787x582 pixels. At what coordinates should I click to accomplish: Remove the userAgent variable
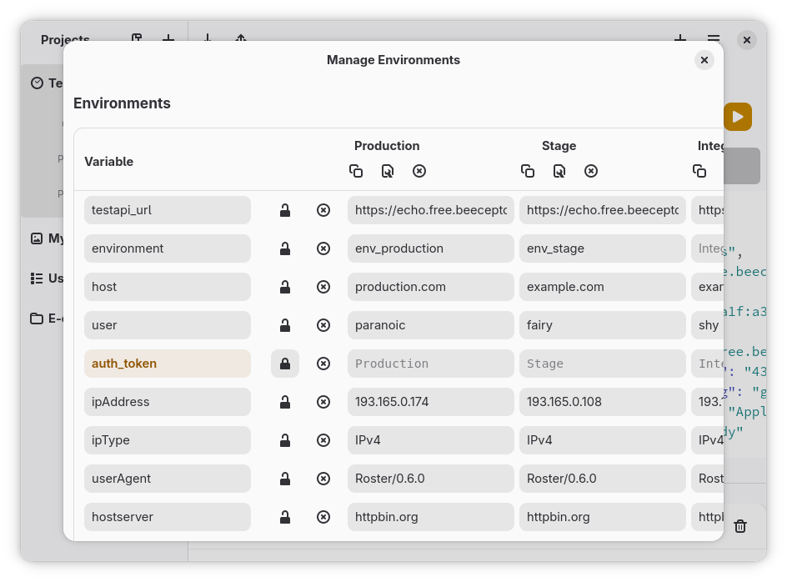click(x=323, y=479)
